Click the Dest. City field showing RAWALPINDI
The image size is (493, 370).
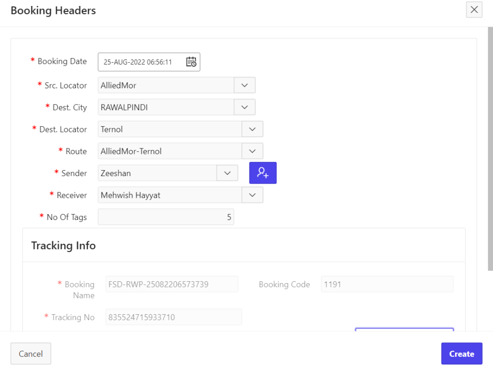click(x=166, y=107)
